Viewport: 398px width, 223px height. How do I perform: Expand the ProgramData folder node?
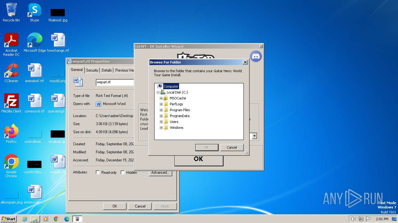click(161, 116)
